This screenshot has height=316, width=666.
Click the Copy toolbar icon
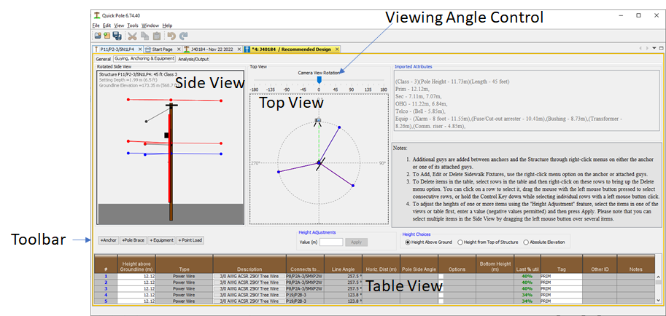(x=145, y=36)
